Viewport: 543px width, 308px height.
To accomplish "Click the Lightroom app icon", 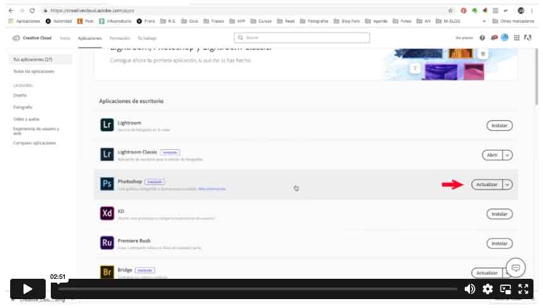I will tap(107, 125).
